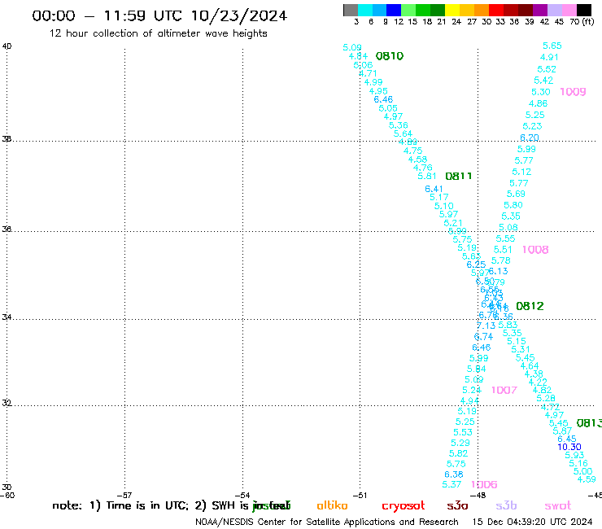
Task: Click the wave height value 6.45
Action: point(567,439)
